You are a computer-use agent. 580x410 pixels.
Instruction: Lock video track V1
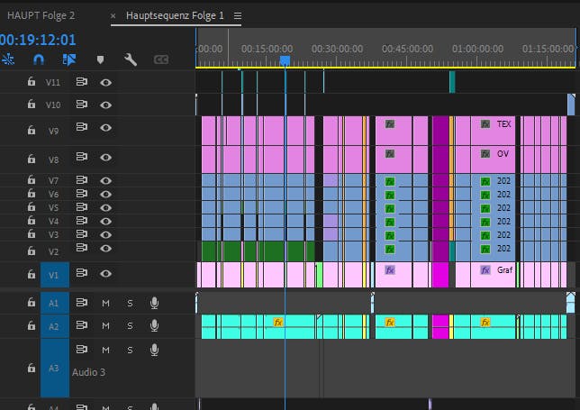pos(32,274)
